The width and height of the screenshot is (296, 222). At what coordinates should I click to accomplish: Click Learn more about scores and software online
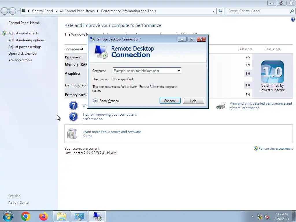coord(112,134)
